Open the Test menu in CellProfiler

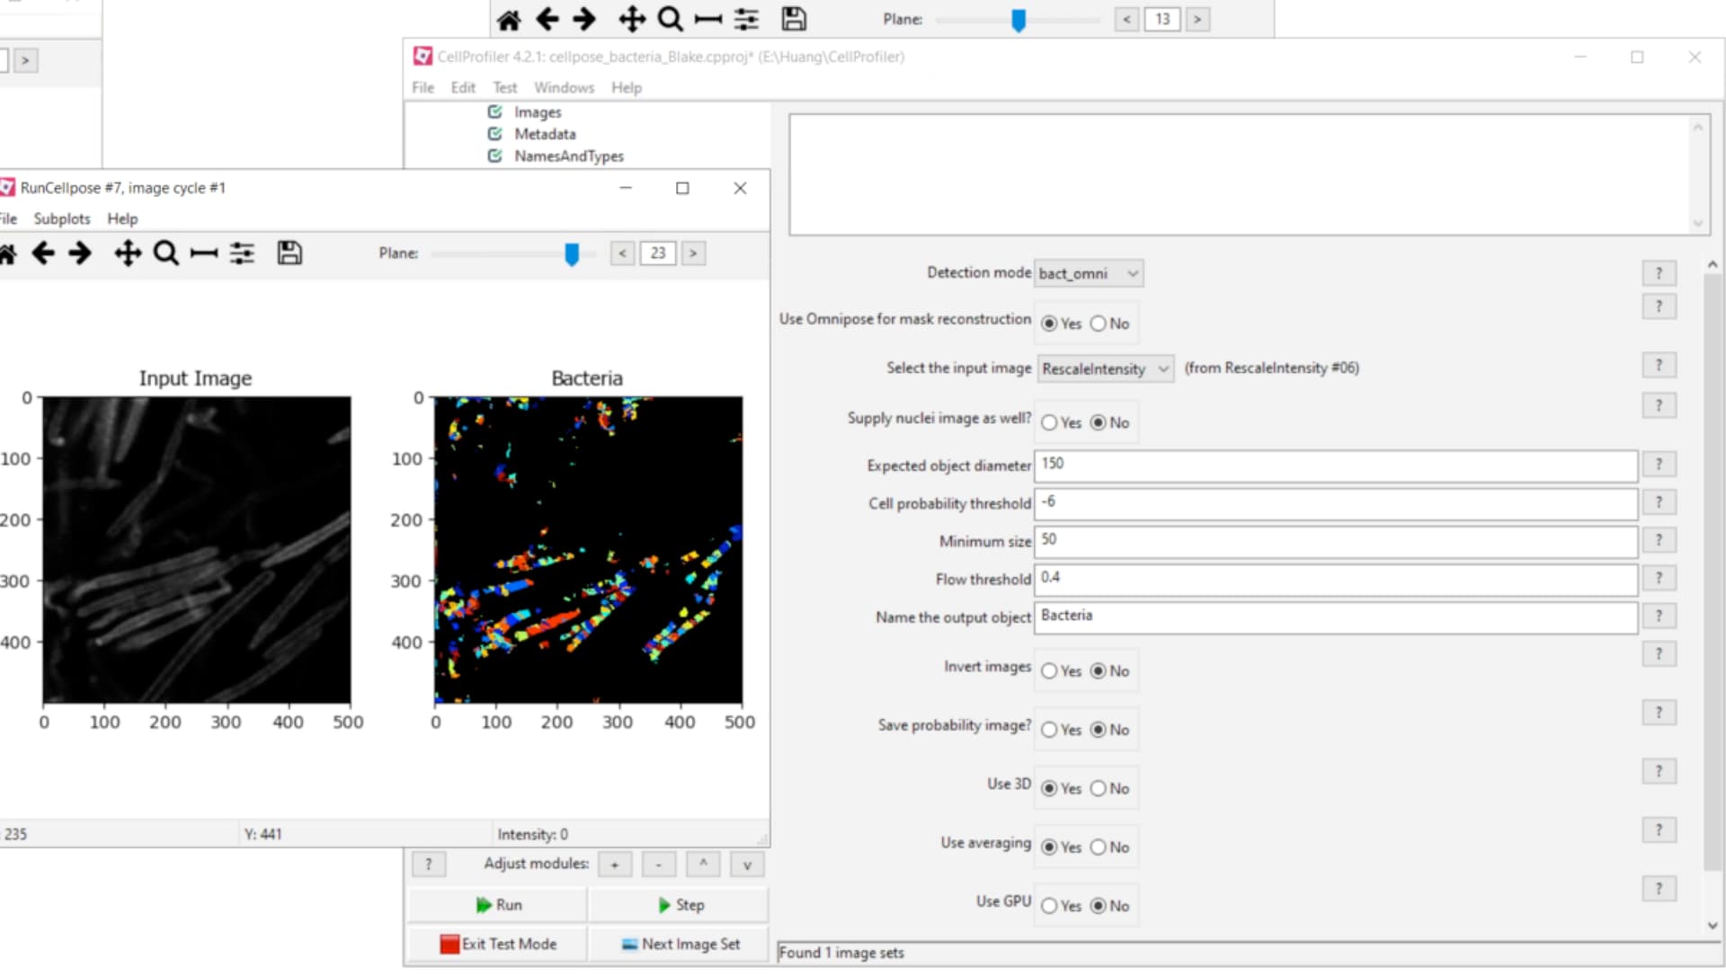pos(504,87)
